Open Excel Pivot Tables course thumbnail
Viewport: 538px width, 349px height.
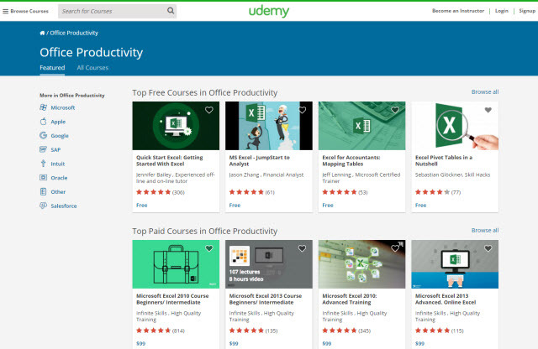[x=455, y=126]
